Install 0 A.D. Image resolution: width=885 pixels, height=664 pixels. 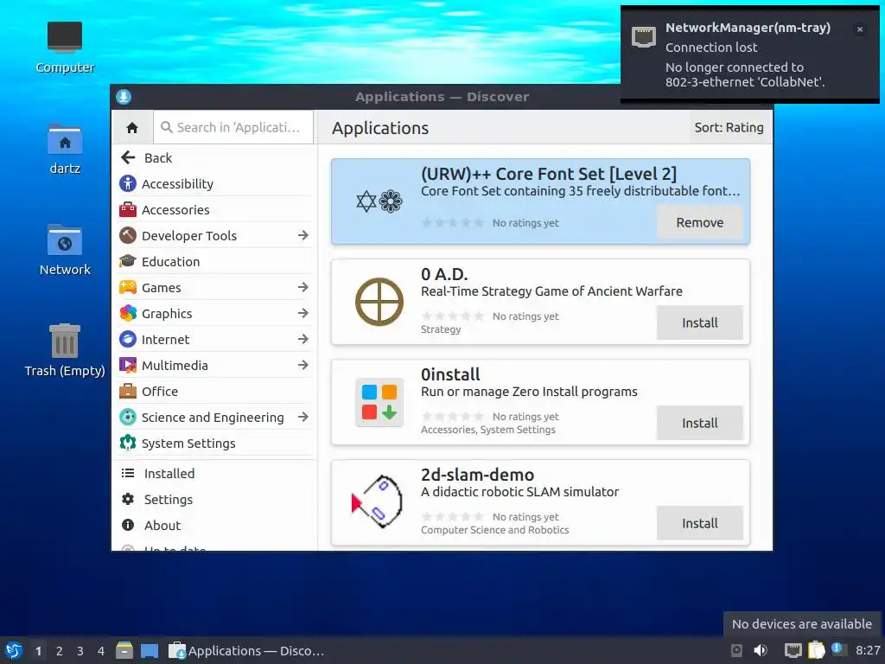click(x=700, y=322)
